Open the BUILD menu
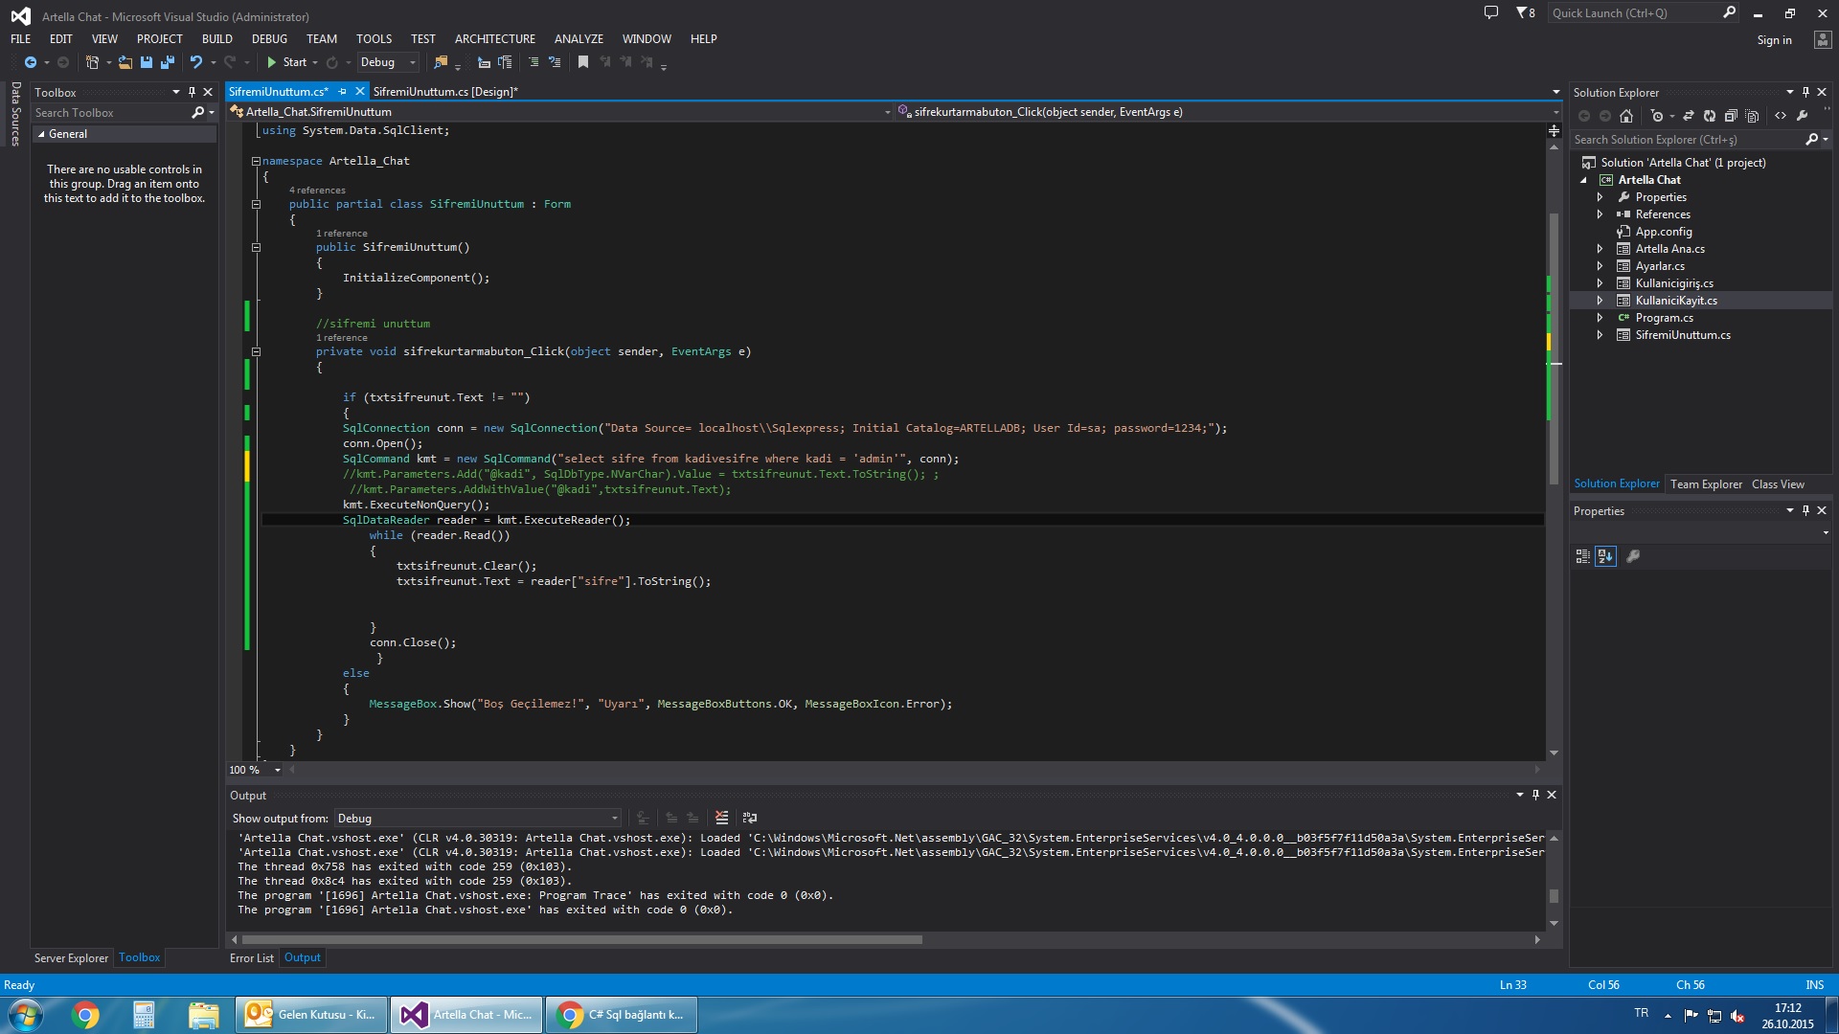Image resolution: width=1839 pixels, height=1034 pixels. [x=217, y=39]
